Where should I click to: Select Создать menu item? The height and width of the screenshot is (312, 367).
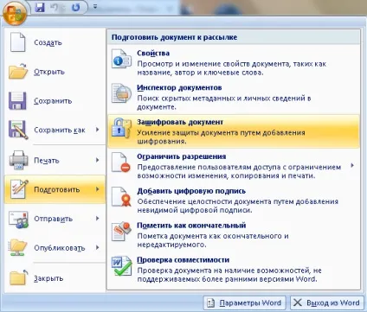coord(55,42)
